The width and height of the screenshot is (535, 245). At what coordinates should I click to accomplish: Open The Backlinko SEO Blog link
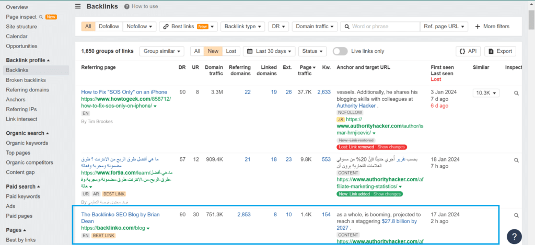pyautogui.click(x=120, y=218)
